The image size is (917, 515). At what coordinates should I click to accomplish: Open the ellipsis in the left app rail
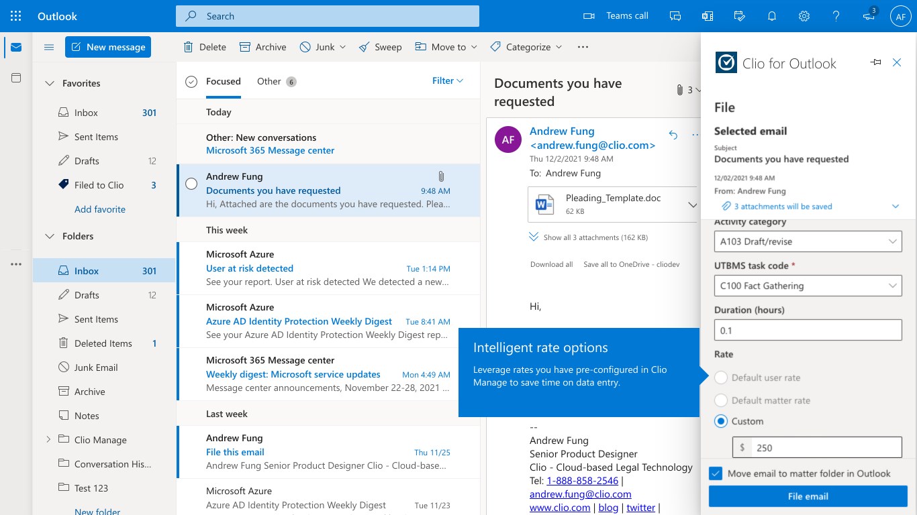16,264
